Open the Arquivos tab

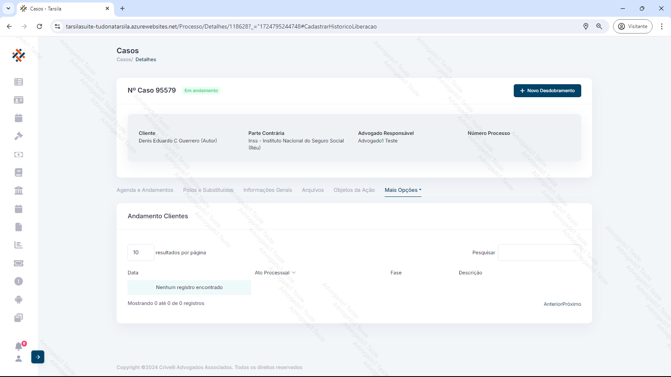(313, 190)
